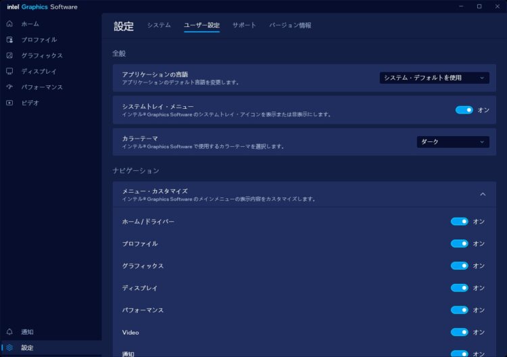The width and height of the screenshot is (507, 357).
Task: Click the Graphics (グラフィックス) sidebar icon
Action: (9, 55)
